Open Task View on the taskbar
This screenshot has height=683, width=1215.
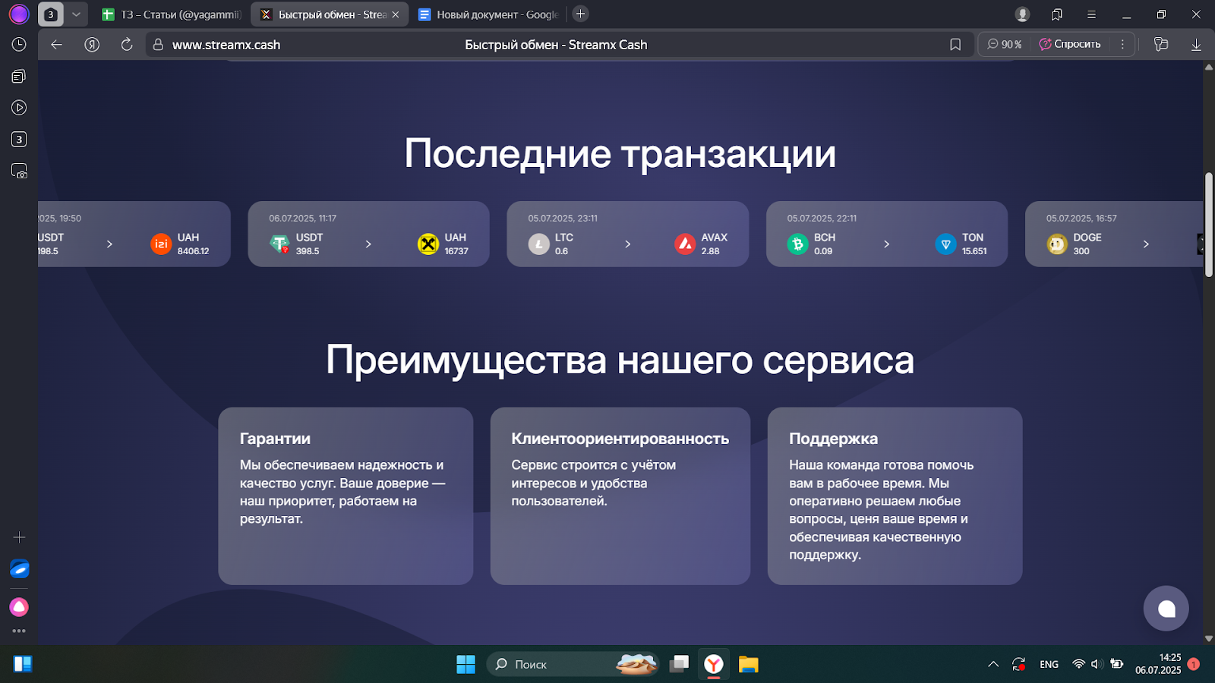tap(679, 664)
